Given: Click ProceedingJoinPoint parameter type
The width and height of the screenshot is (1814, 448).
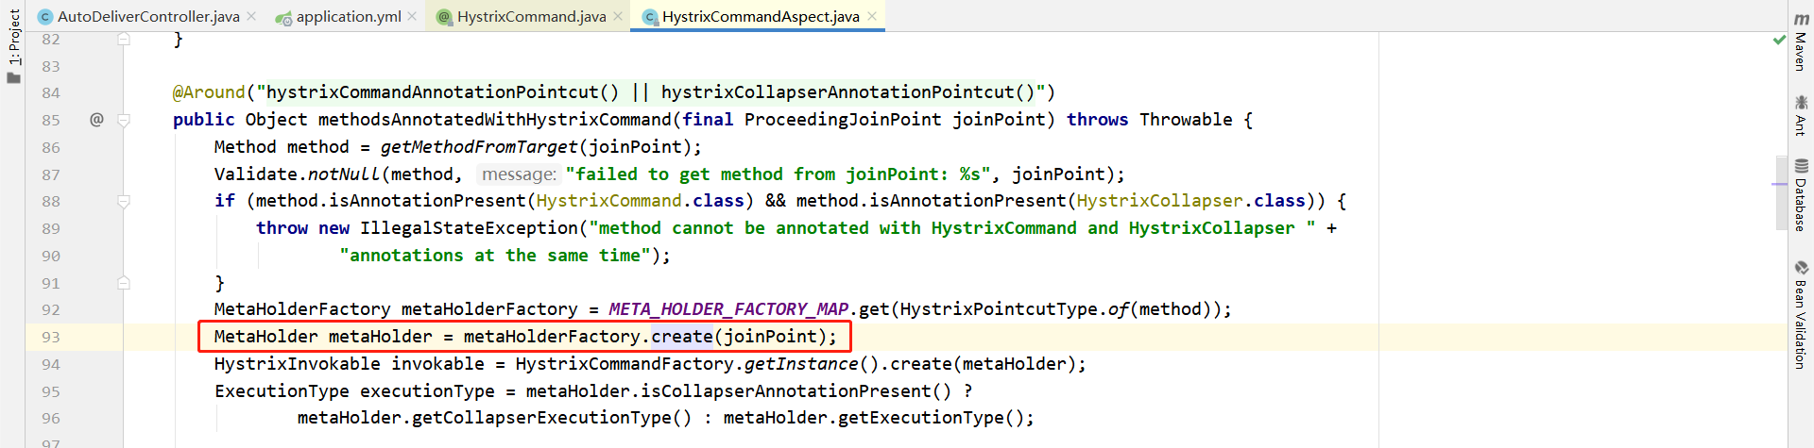Looking at the screenshot, I should click(x=843, y=120).
